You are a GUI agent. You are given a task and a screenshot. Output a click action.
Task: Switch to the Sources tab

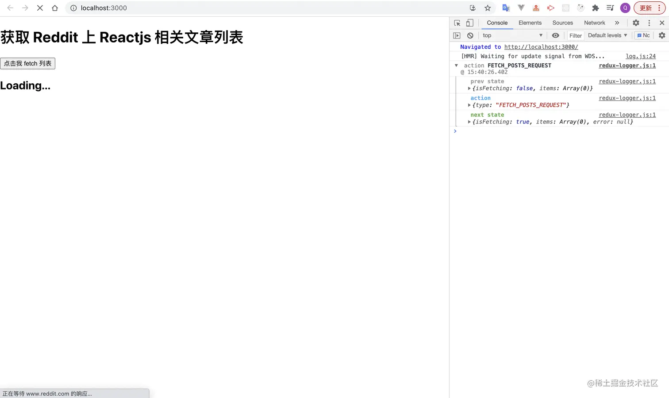(x=562, y=23)
